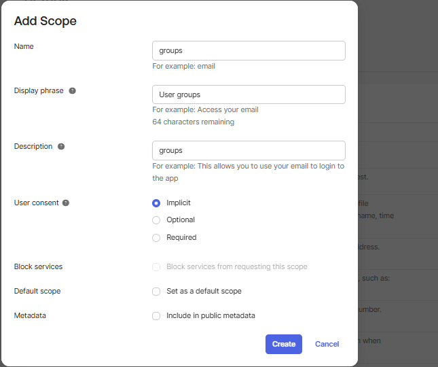Select the Optional consent radio button
438x367 pixels.
156,220
